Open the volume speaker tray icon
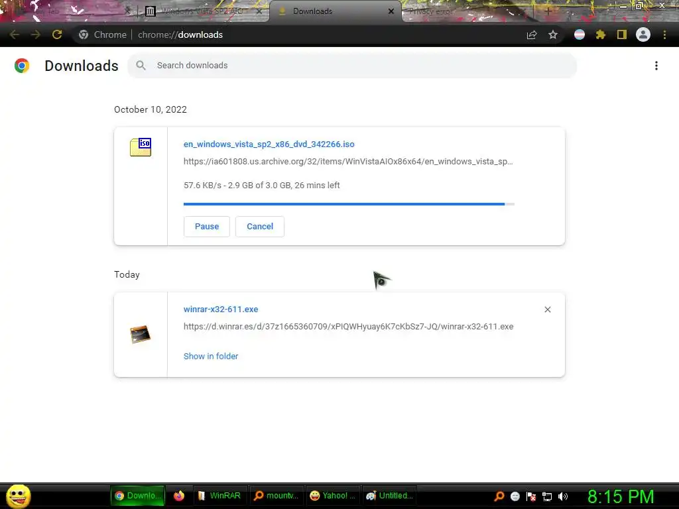679x509 pixels. pos(562,496)
